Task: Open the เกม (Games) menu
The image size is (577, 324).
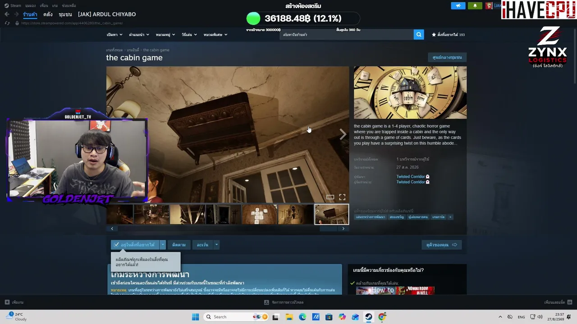Action: click(55, 5)
